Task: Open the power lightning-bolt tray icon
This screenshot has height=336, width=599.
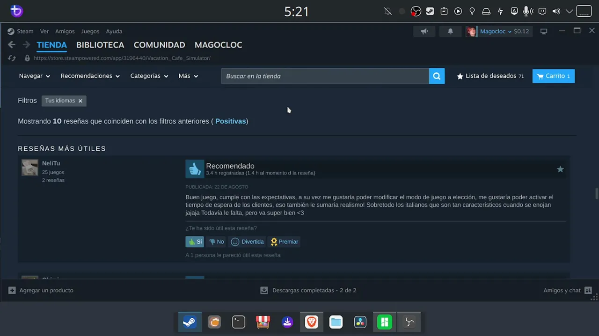Action: pyautogui.click(x=500, y=11)
